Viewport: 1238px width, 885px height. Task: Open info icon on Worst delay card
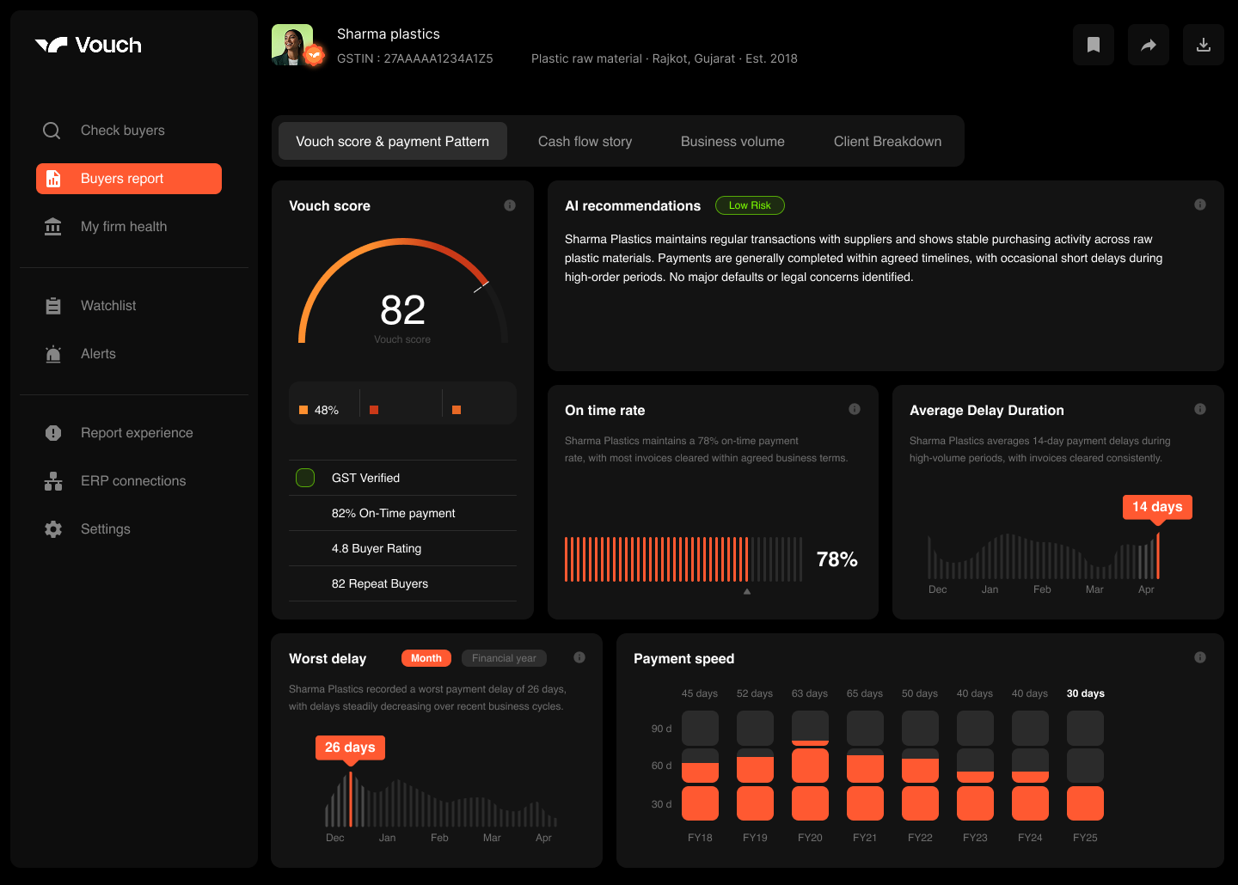[579, 657]
